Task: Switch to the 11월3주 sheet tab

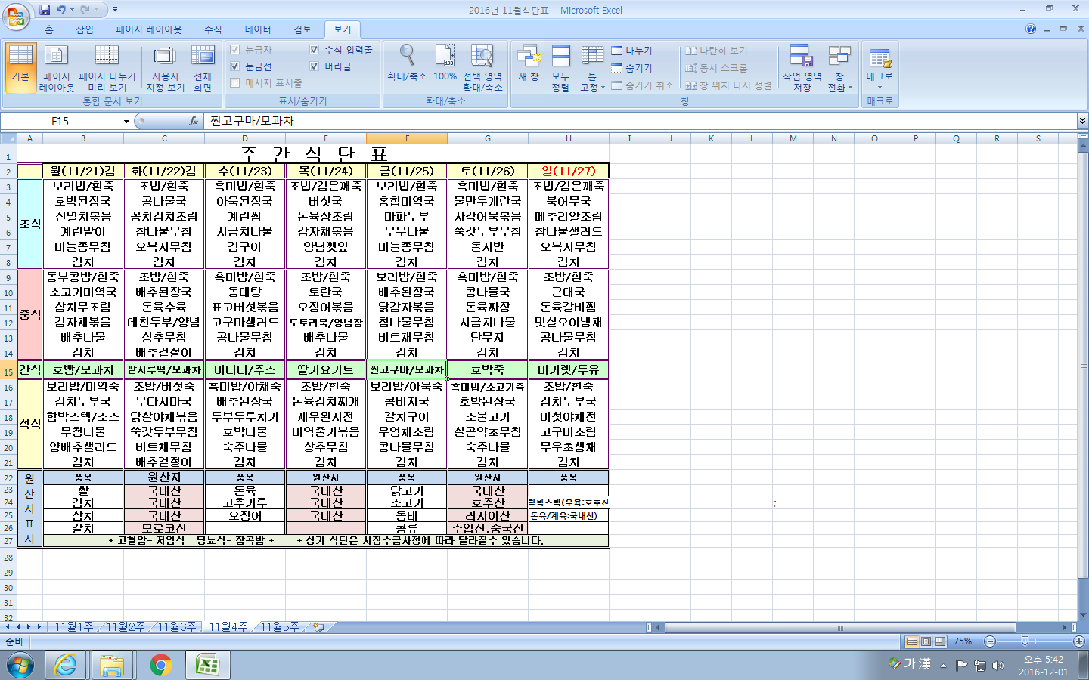Action: tap(177, 627)
